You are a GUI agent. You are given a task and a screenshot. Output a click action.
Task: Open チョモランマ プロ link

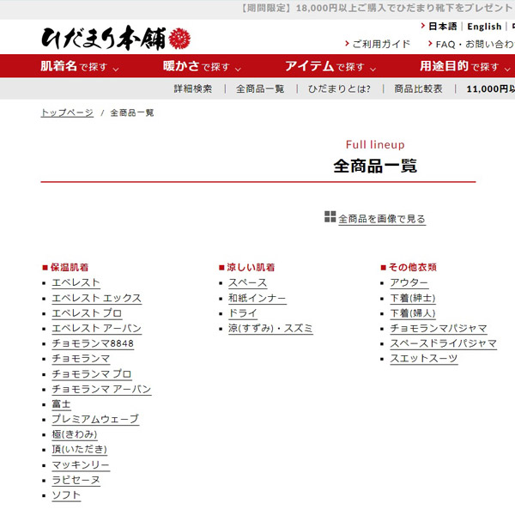click(92, 374)
